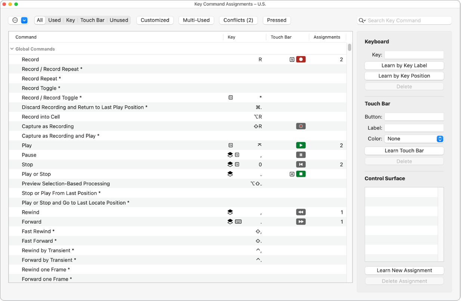Filter key commands by Conflicts
Screen dimensions: 461x301
tap(238, 20)
